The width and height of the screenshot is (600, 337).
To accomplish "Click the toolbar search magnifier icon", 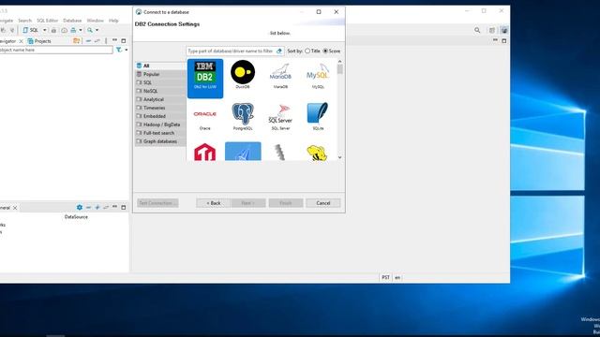I will click(90, 30).
